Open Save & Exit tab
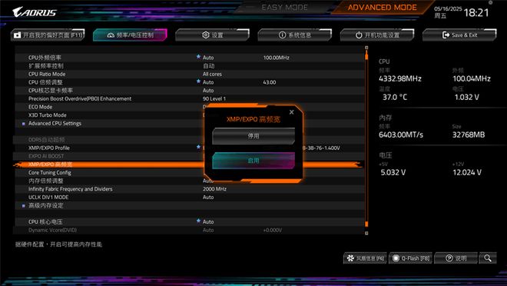Viewport: 507px width, 286px height. click(459, 35)
